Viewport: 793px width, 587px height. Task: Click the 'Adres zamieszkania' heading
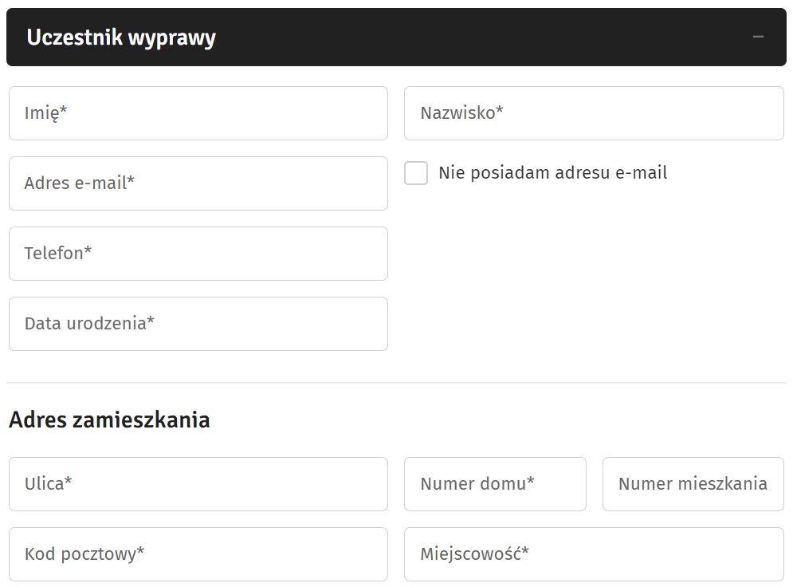109,420
